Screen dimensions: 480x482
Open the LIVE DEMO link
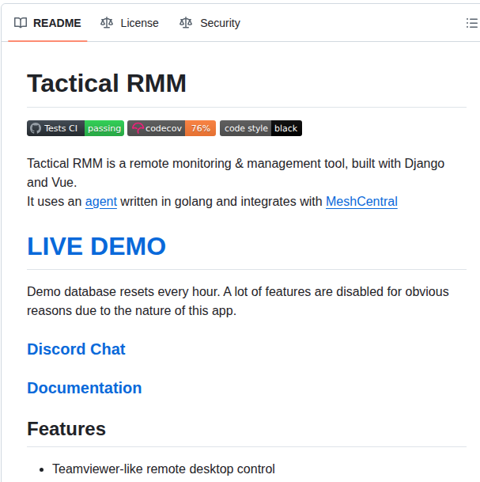96,246
